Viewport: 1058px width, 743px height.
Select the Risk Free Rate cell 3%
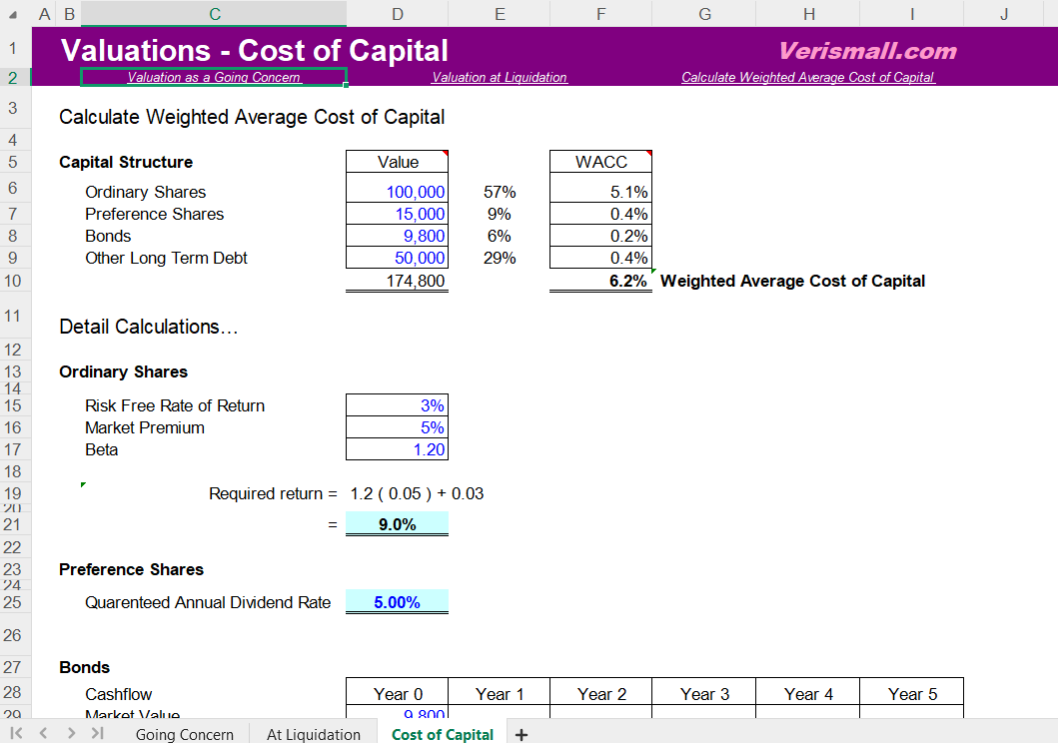(x=397, y=405)
